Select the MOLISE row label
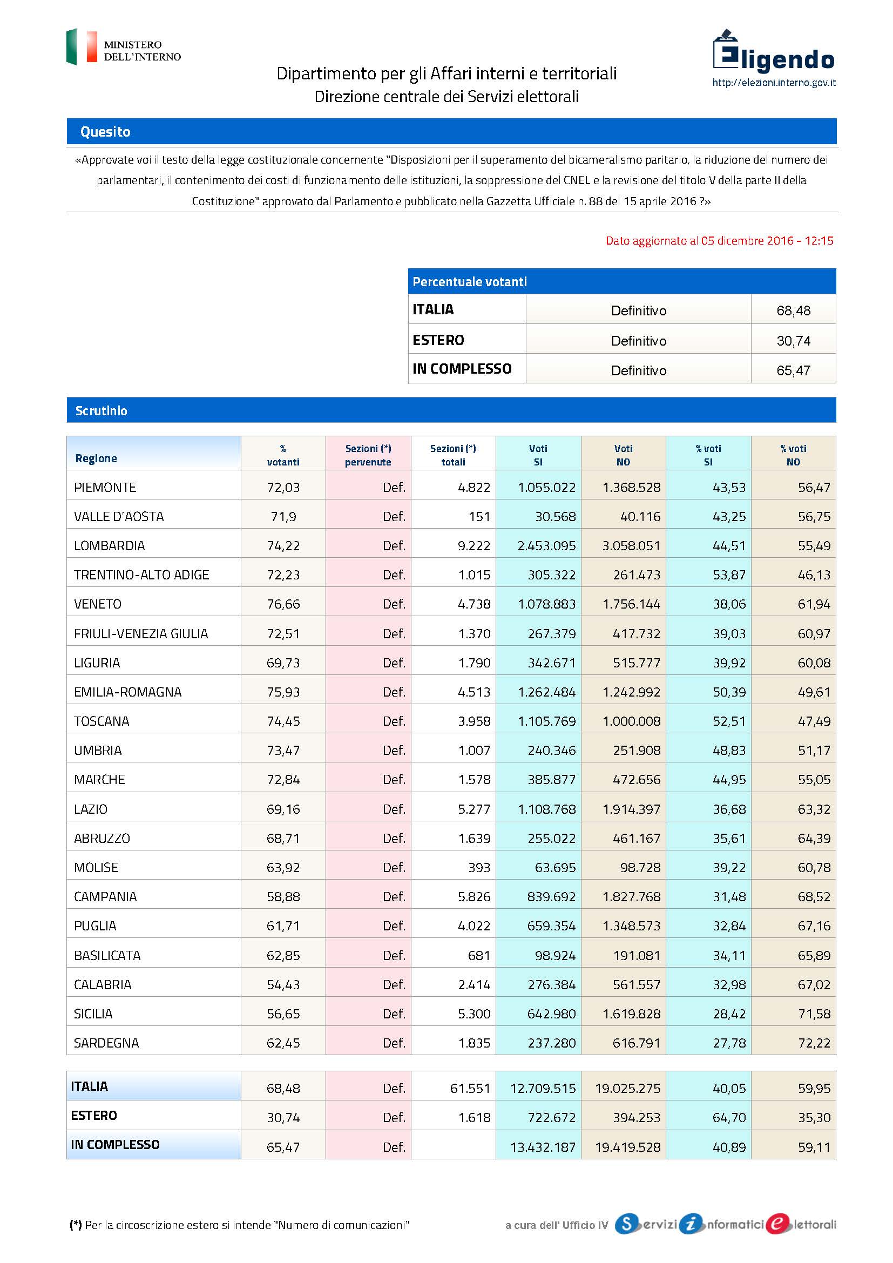This screenshot has height=1263, width=893. (96, 868)
